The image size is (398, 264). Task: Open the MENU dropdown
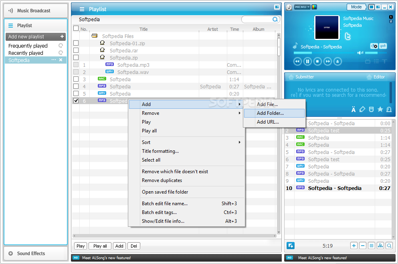[302, 7]
